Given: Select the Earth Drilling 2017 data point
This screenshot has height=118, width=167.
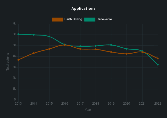Looking at the screenshot, I should [x=80, y=49].
